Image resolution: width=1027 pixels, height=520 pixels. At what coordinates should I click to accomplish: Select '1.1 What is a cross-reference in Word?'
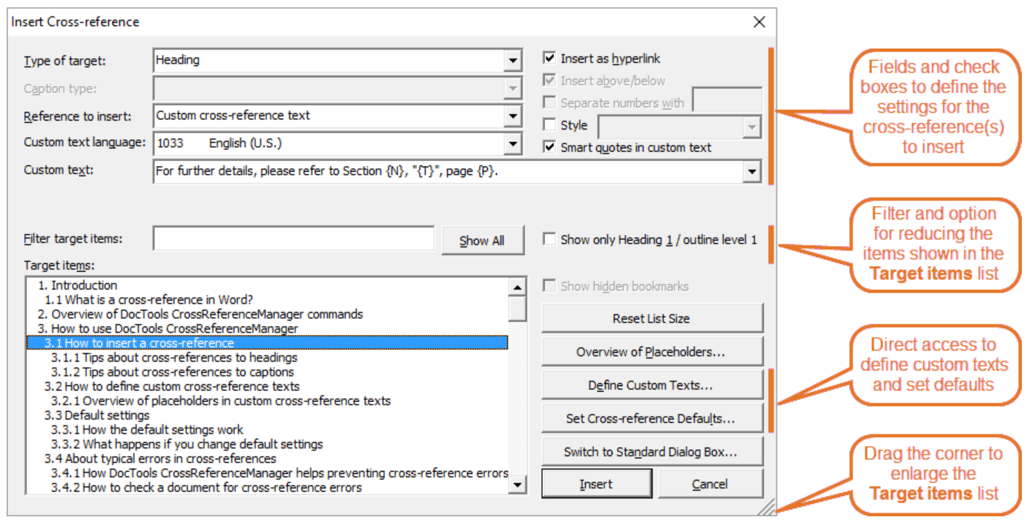267,300
